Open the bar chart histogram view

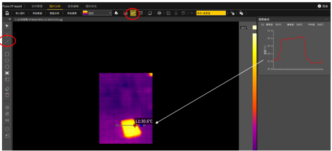[x=126, y=13]
